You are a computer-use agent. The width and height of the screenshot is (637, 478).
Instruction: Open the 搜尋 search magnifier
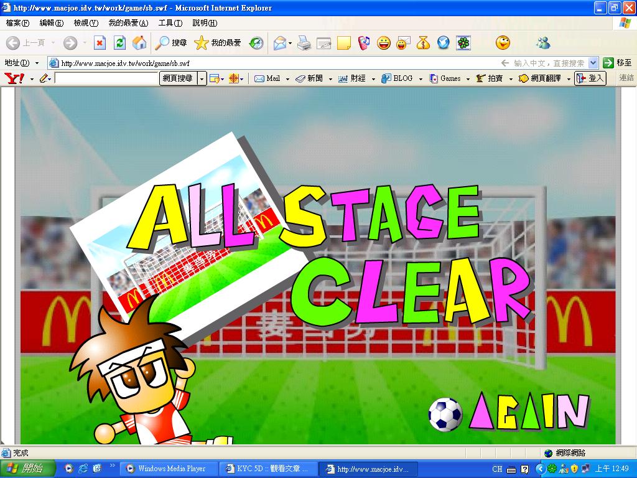170,43
